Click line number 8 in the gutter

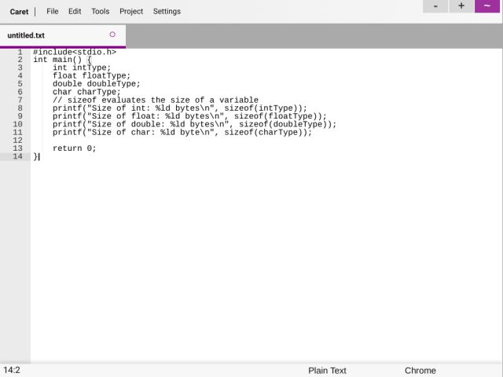[19, 108]
